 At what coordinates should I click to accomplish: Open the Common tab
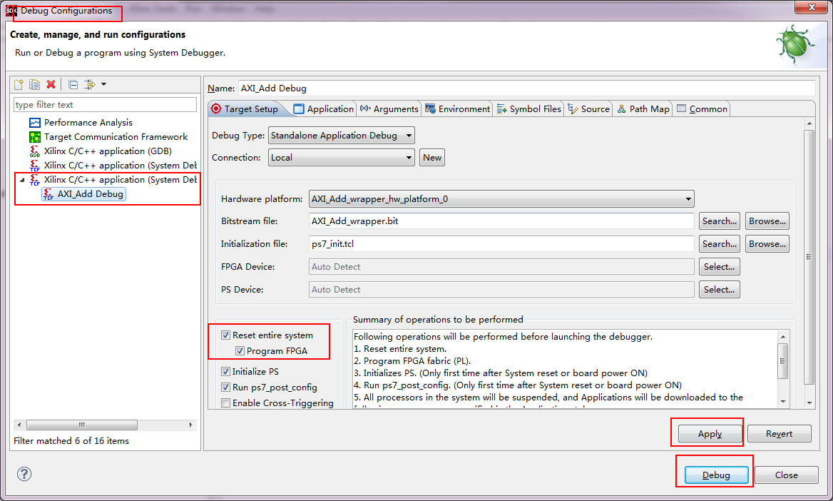(x=702, y=109)
